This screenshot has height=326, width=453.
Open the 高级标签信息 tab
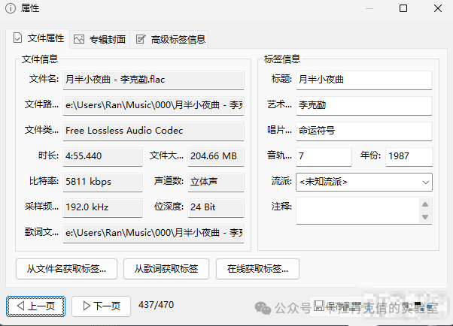(171, 39)
